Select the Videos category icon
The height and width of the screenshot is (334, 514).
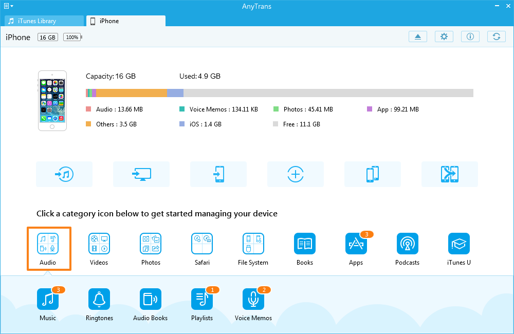99,244
